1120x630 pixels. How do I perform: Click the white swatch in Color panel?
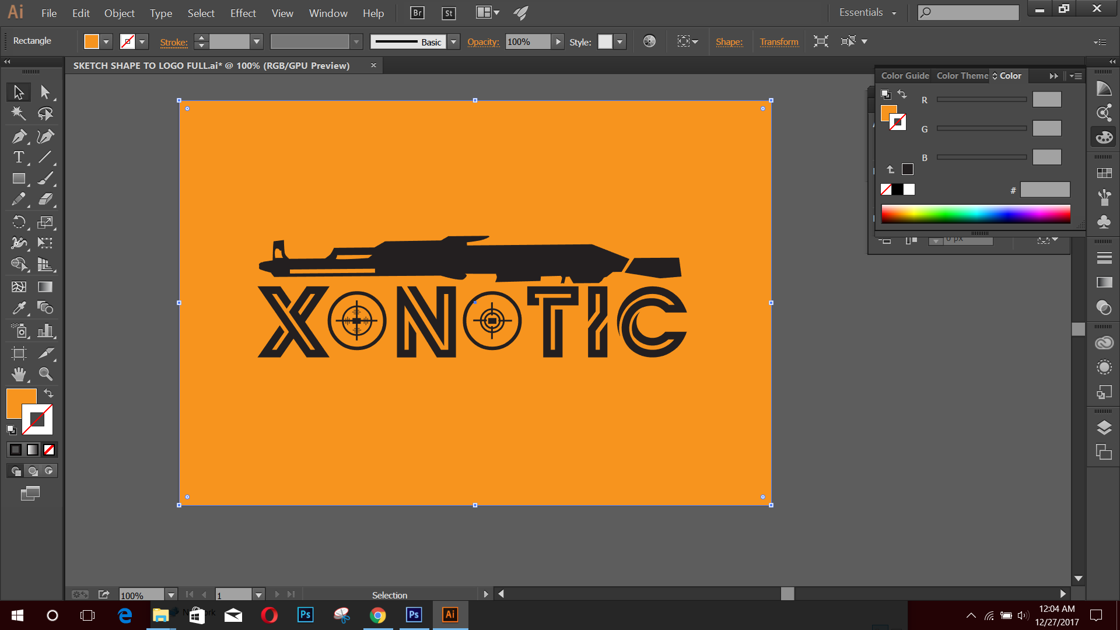pos(909,189)
